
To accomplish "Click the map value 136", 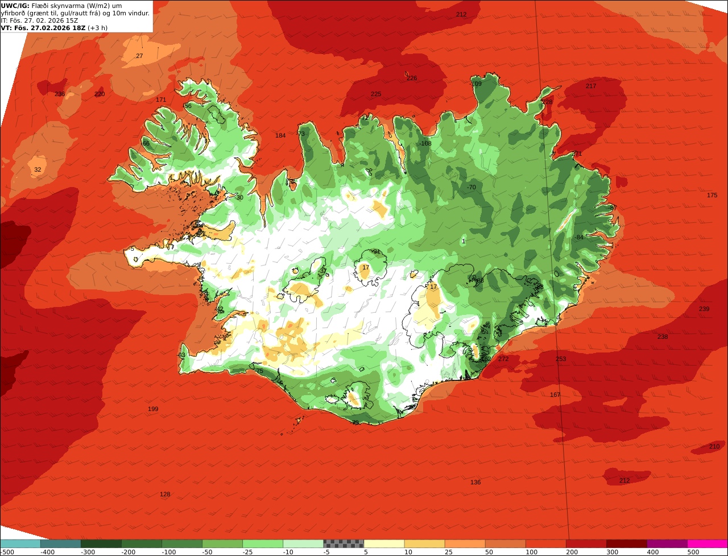I will click(475, 483).
